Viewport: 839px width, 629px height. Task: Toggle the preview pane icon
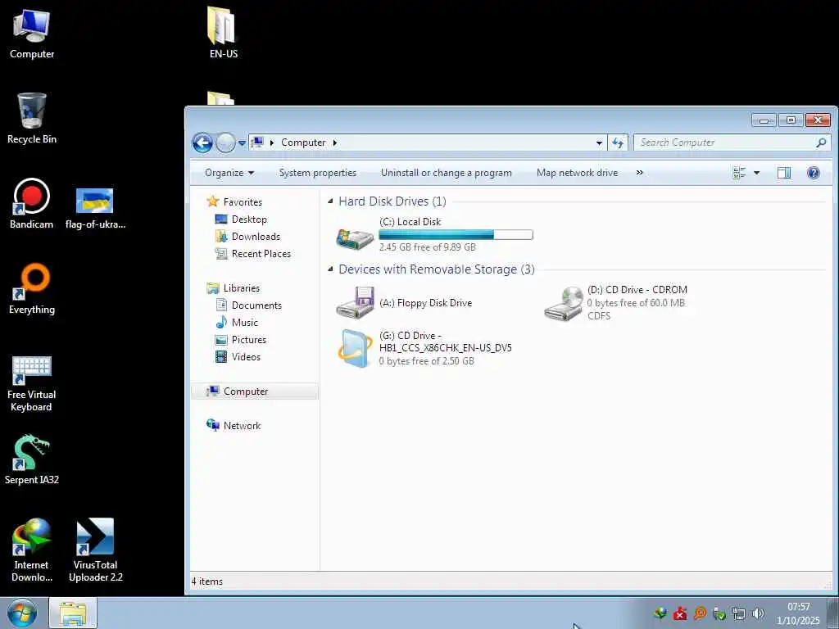point(784,173)
